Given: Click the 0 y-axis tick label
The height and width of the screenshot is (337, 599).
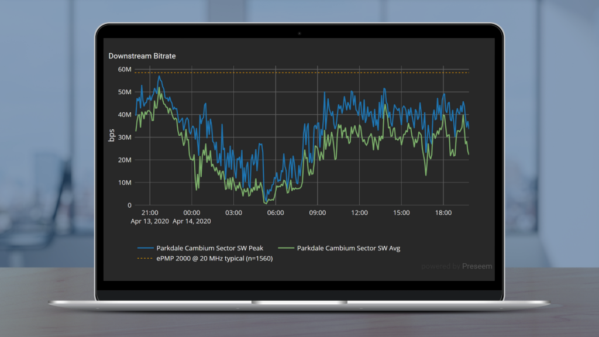Looking at the screenshot, I should point(129,205).
